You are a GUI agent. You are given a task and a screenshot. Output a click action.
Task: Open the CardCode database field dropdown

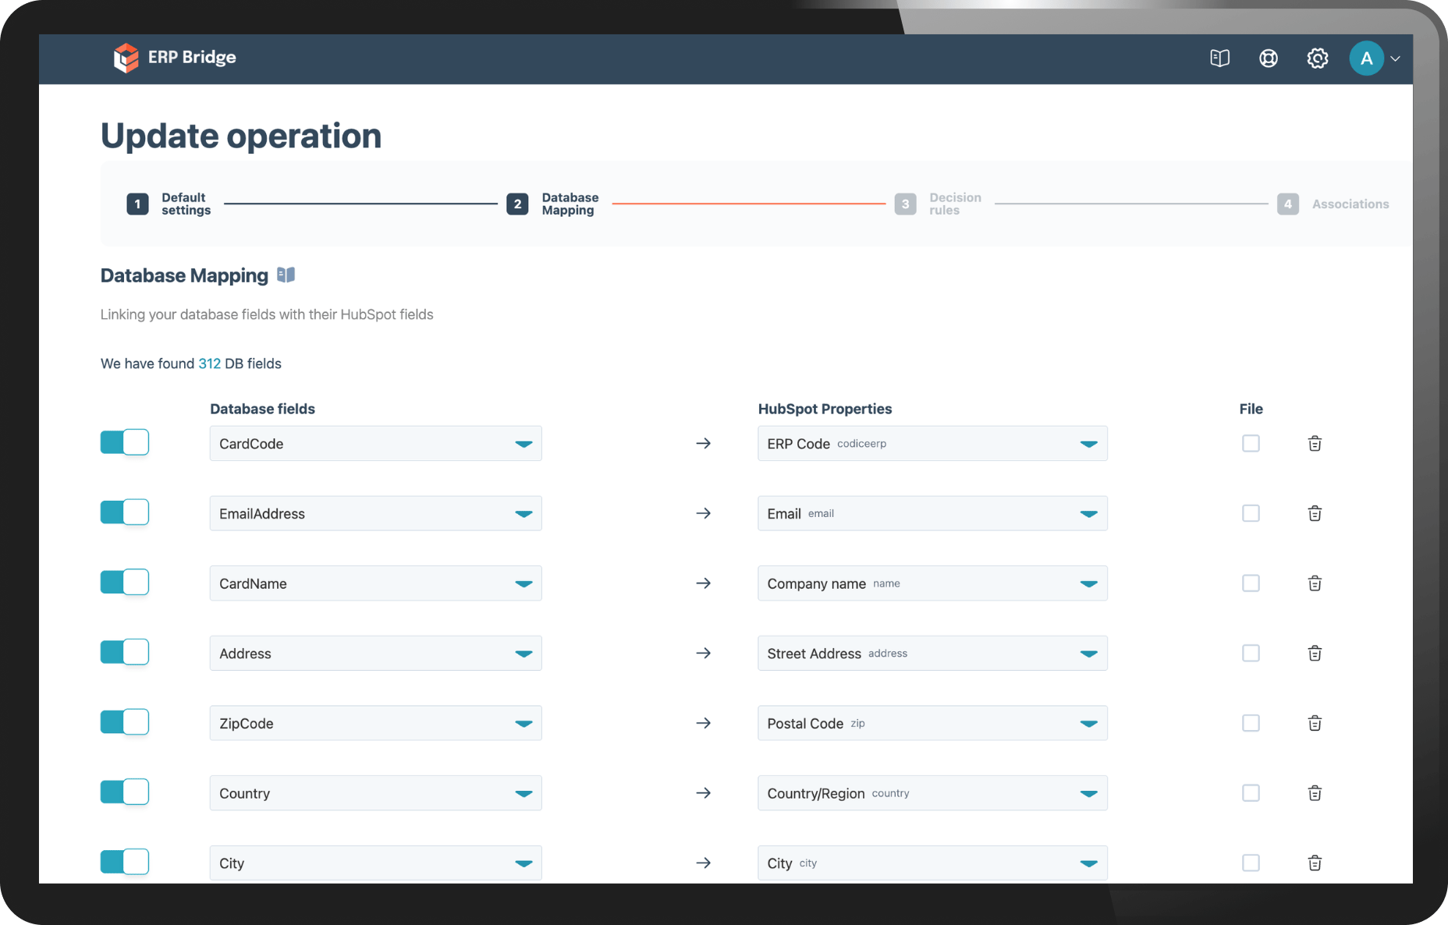(376, 443)
